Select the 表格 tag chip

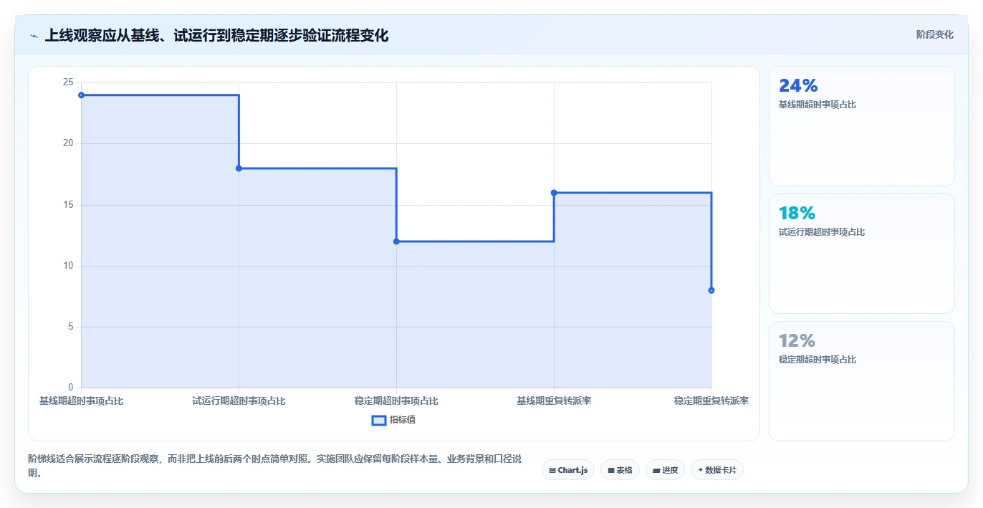point(620,470)
